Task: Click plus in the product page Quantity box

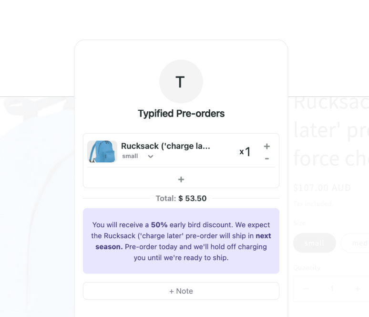Action: coord(358,289)
